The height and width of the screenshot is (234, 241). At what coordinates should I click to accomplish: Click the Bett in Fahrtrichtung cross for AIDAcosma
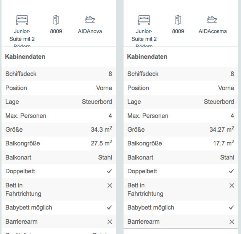[x=231, y=186]
